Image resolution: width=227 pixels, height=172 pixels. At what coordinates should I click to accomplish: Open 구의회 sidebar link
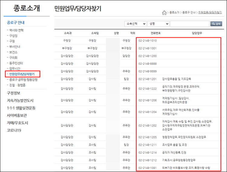[x=13, y=58]
